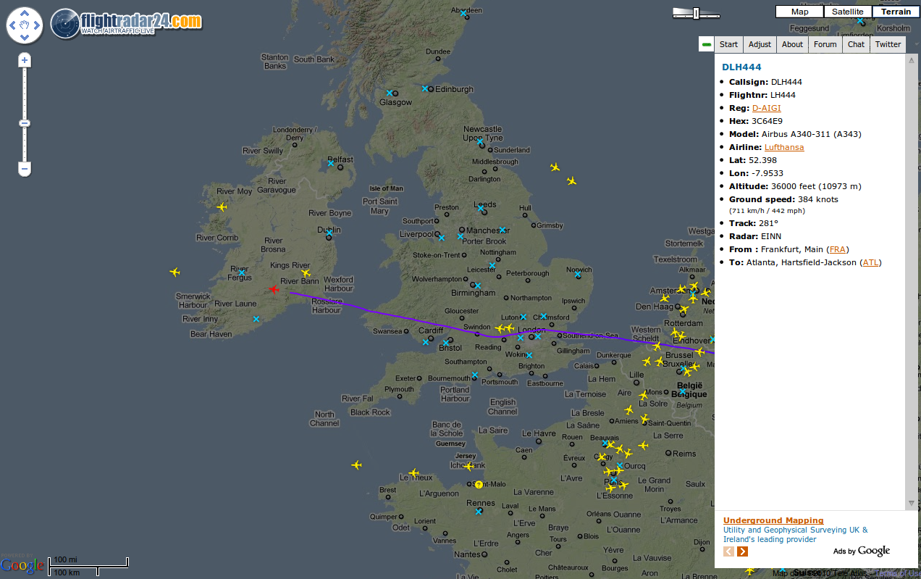Click the info panel scrollbar up arrow
The width and height of the screenshot is (921, 579).
click(x=912, y=59)
